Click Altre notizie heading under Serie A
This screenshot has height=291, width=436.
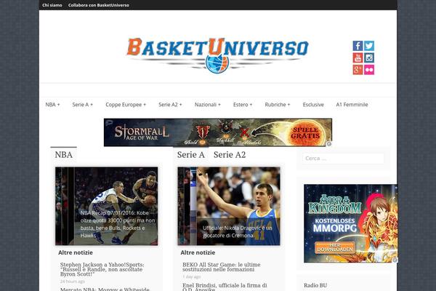(198, 252)
